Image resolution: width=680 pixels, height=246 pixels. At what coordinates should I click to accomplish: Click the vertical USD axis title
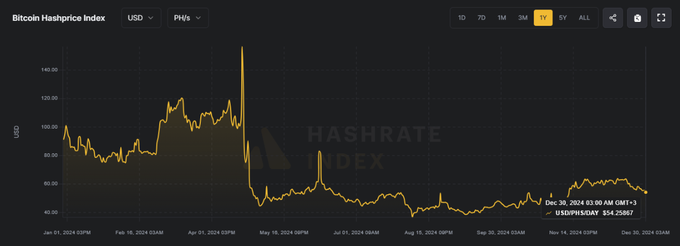17,133
